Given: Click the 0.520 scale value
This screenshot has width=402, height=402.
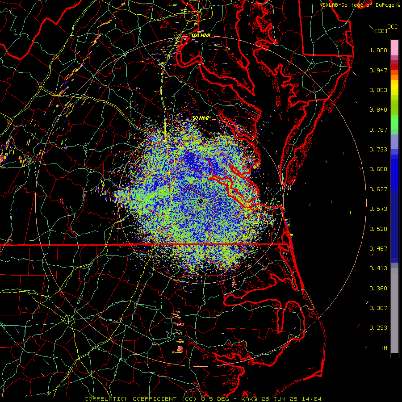Looking at the screenshot, I should (378, 229).
